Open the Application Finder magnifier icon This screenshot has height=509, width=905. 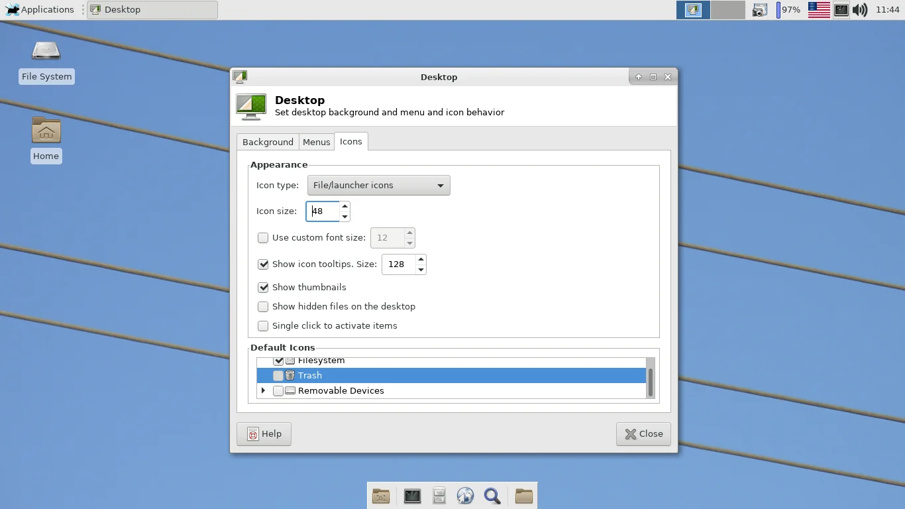[x=492, y=496]
